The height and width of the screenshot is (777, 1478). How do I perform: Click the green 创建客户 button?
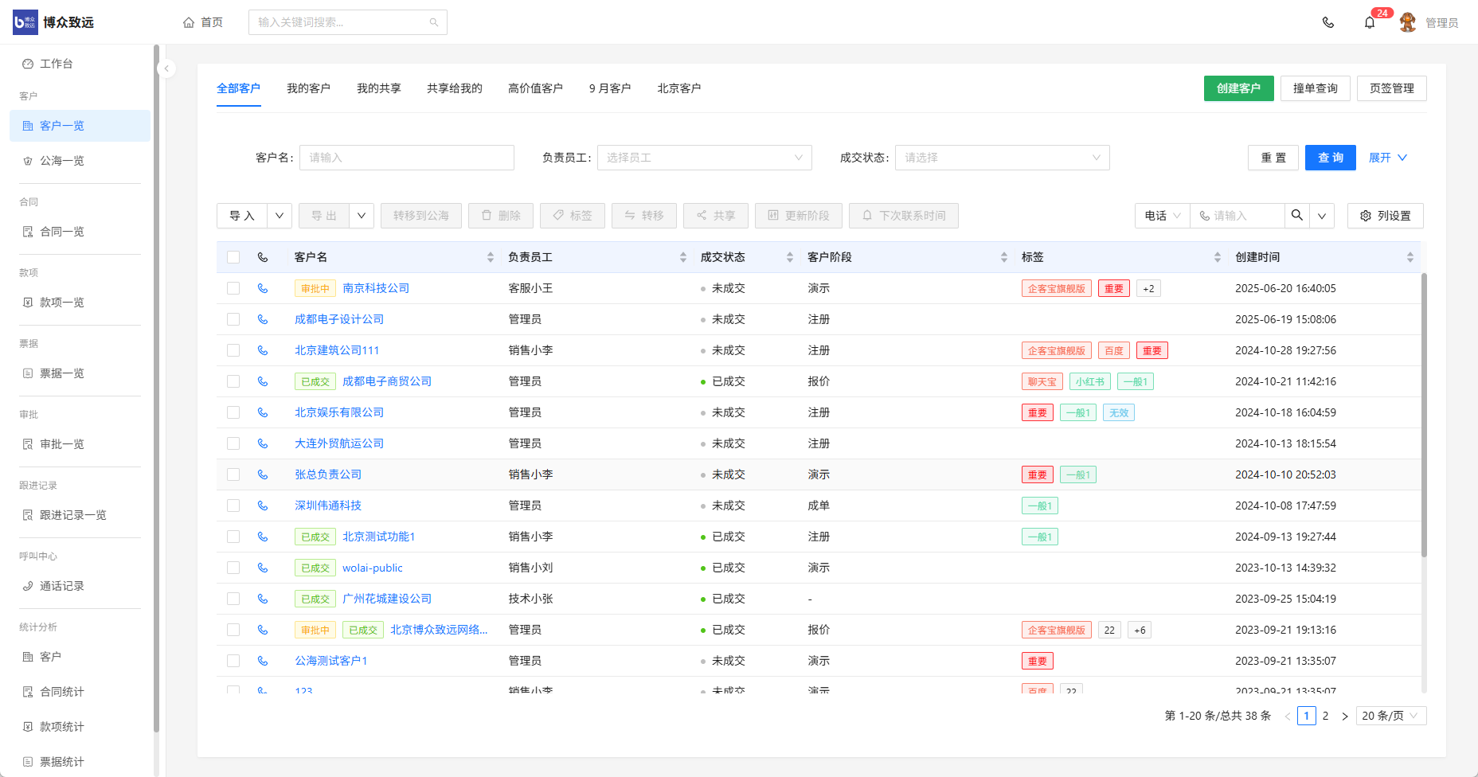pyautogui.click(x=1238, y=88)
